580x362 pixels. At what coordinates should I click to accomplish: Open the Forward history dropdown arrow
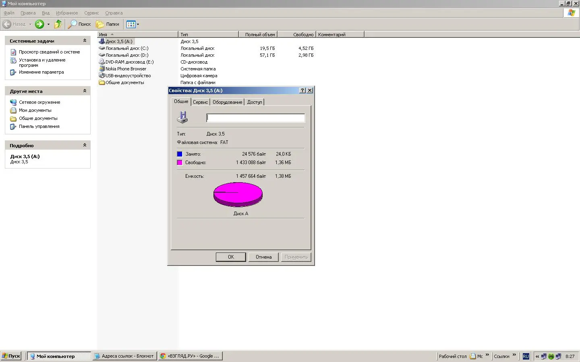pos(48,24)
